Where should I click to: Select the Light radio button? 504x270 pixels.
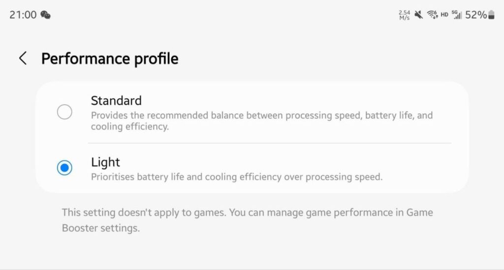coord(64,168)
